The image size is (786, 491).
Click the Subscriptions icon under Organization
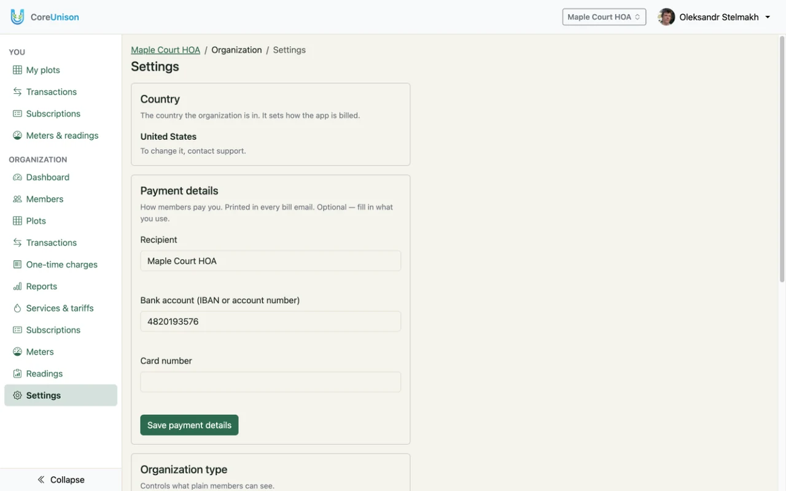click(17, 330)
